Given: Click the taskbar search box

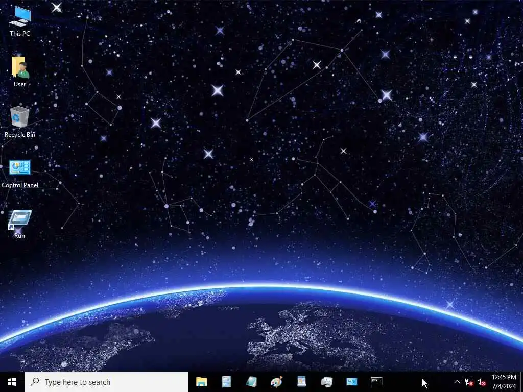Looking at the screenshot, I should (x=106, y=382).
